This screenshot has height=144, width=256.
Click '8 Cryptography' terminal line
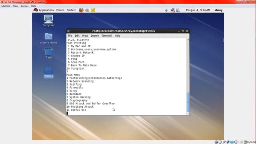pos(77,100)
